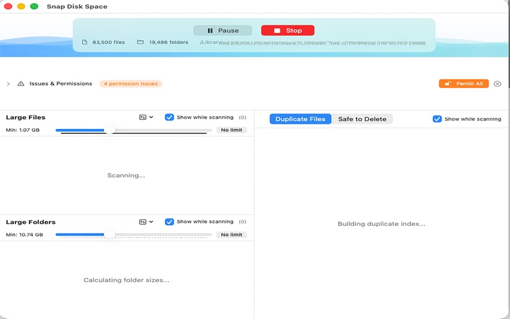Click Min: 1.07 GB label
Screen dimensions: 510x319
[23, 130]
